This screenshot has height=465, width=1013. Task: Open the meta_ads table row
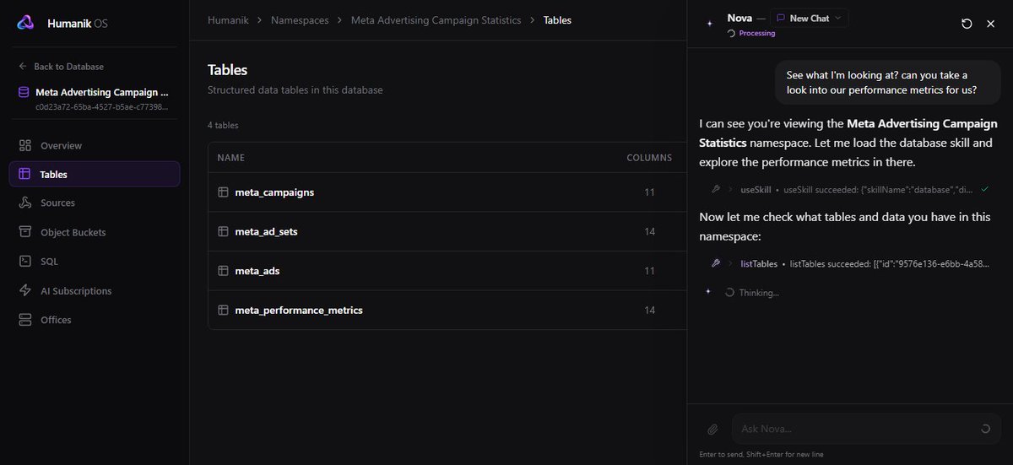(x=447, y=271)
